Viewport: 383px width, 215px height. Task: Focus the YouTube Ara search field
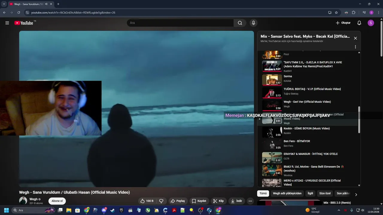(x=180, y=23)
